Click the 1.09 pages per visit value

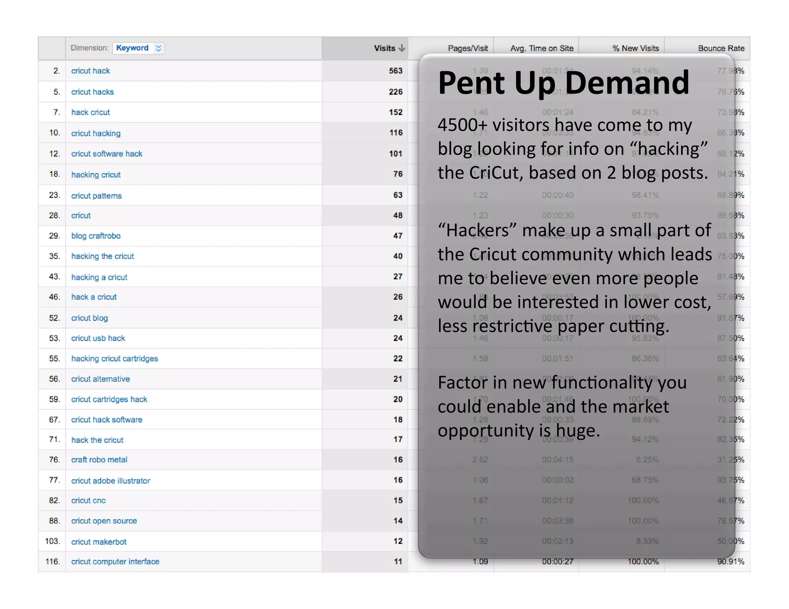click(x=480, y=562)
